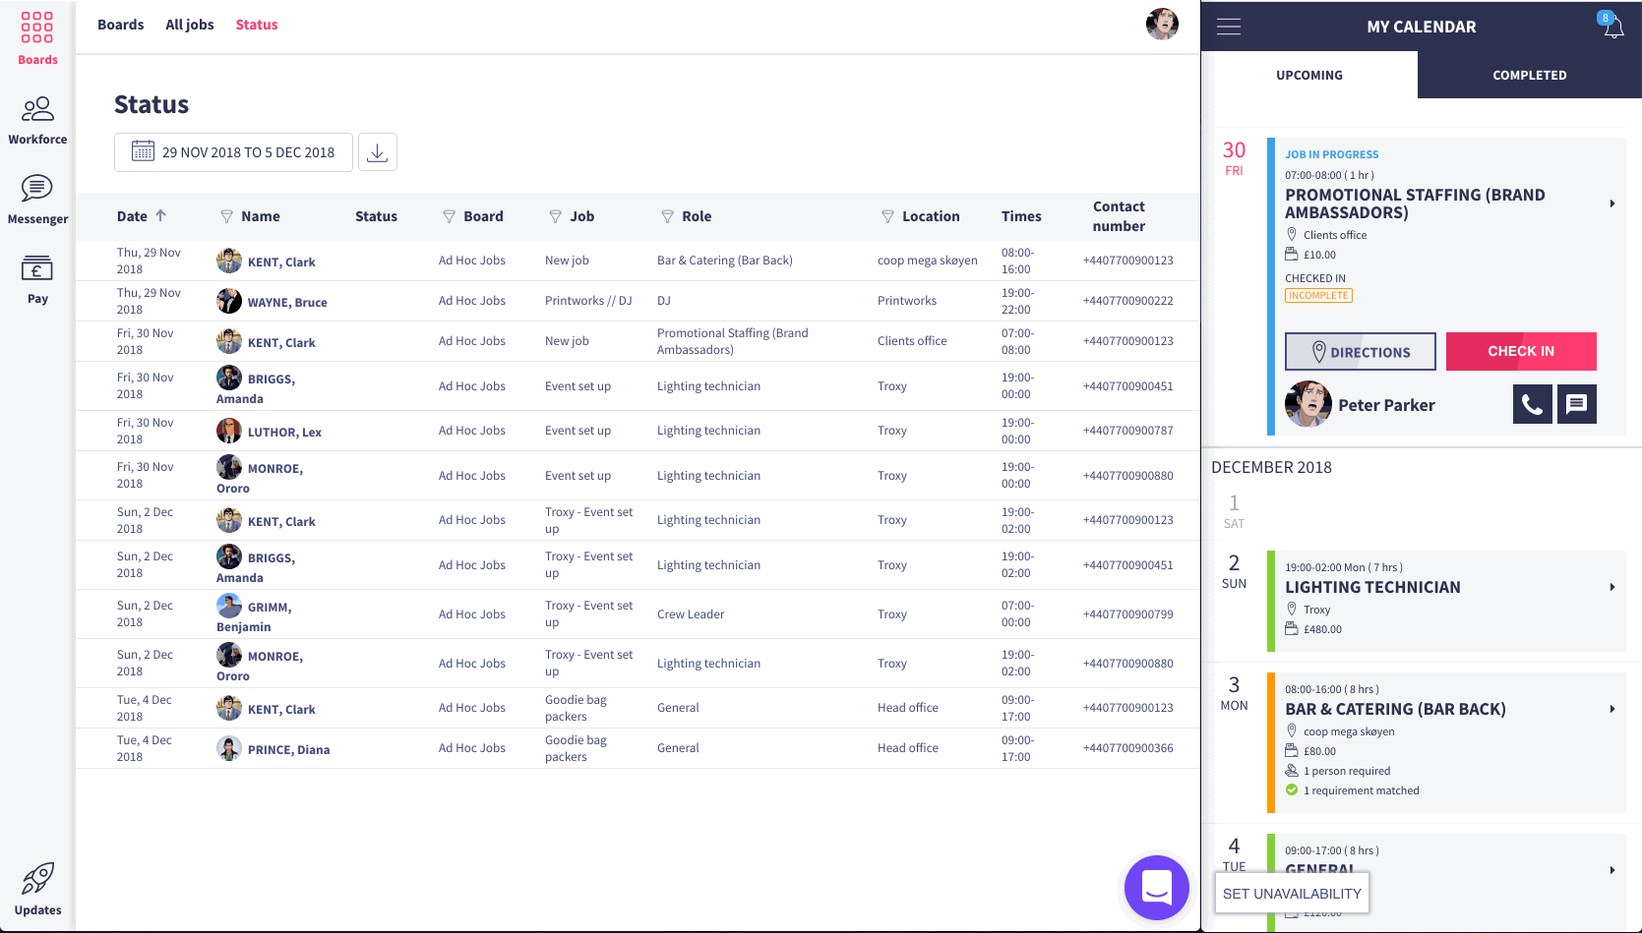Open the notifications bell
Image resolution: width=1642 pixels, height=933 pixels.
pyautogui.click(x=1613, y=27)
